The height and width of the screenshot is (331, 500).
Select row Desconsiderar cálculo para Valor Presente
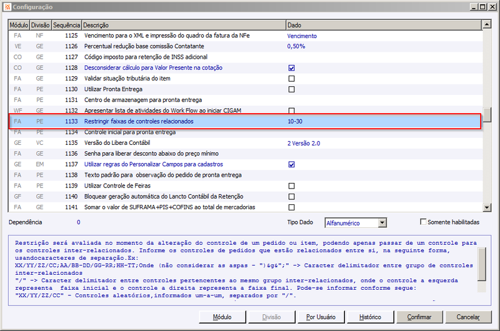coord(245,68)
